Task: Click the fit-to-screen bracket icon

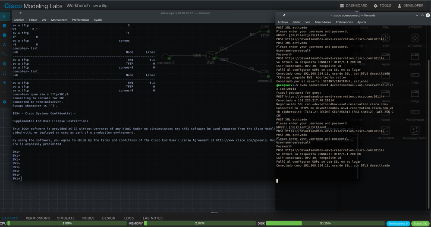Action: 4,73
